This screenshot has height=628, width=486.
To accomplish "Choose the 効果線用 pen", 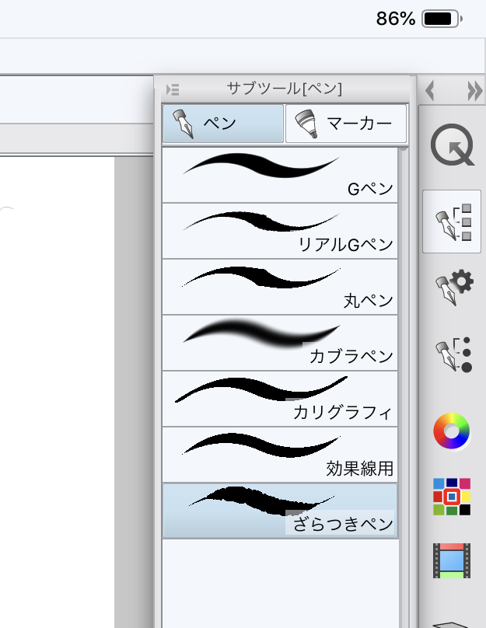I will pos(280,455).
